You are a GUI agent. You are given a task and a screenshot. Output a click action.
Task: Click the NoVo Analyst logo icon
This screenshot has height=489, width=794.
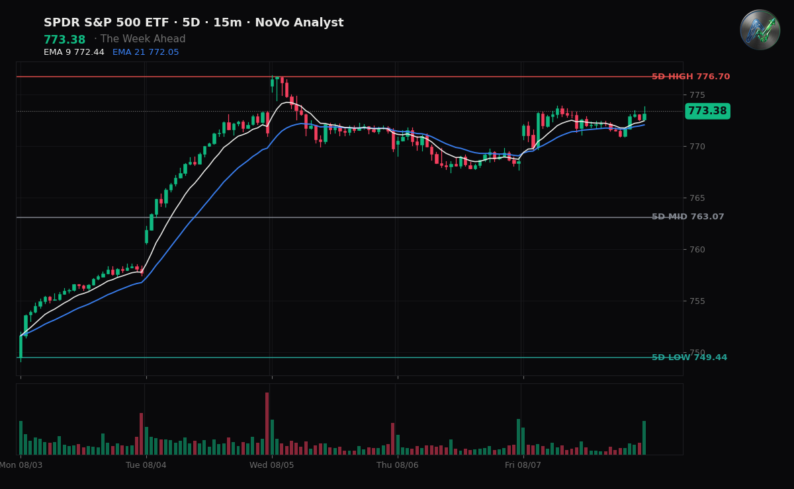point(760,30)
